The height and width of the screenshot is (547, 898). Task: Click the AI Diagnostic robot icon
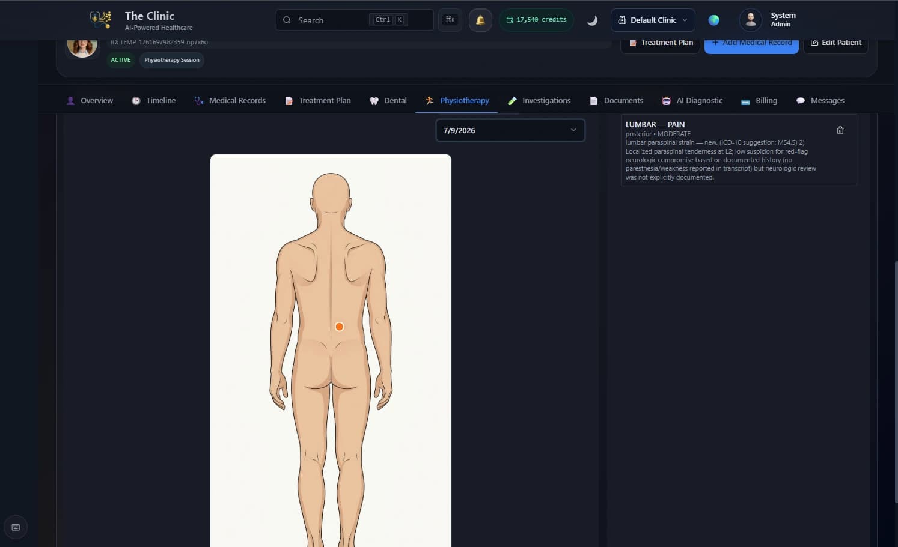[666, 101]
